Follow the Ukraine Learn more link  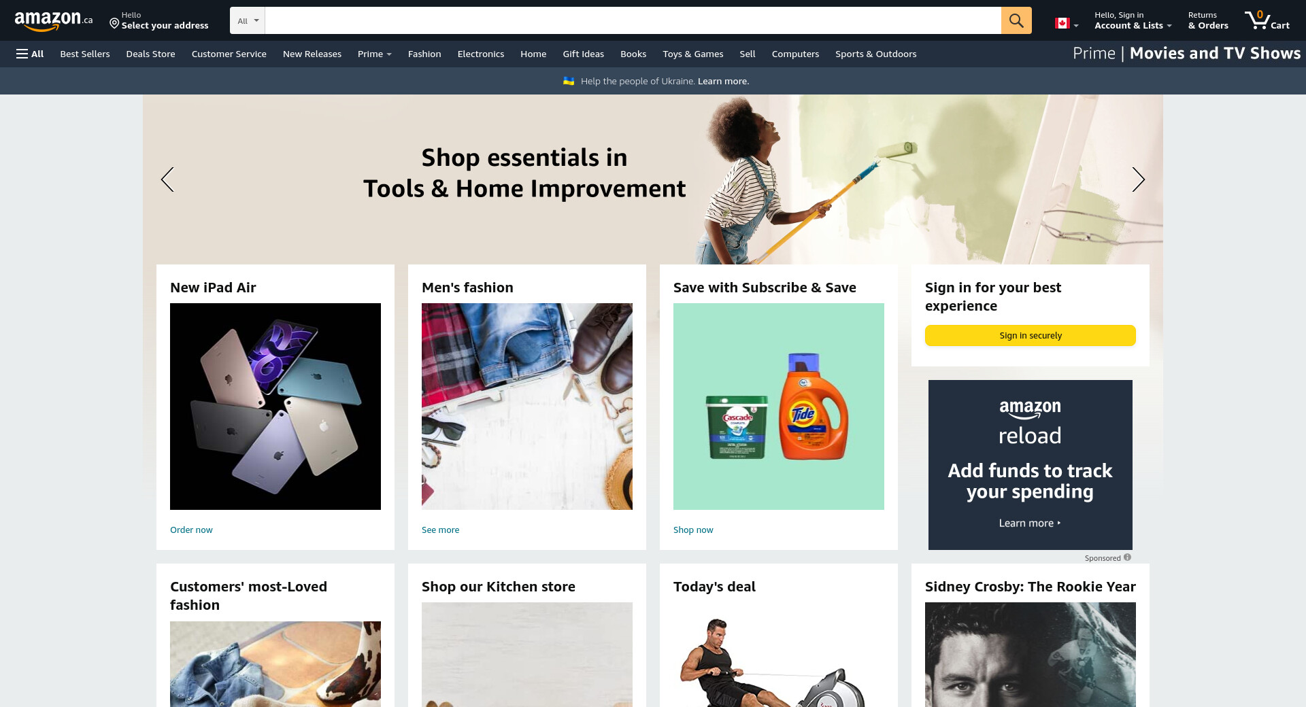tap(723, 81)
